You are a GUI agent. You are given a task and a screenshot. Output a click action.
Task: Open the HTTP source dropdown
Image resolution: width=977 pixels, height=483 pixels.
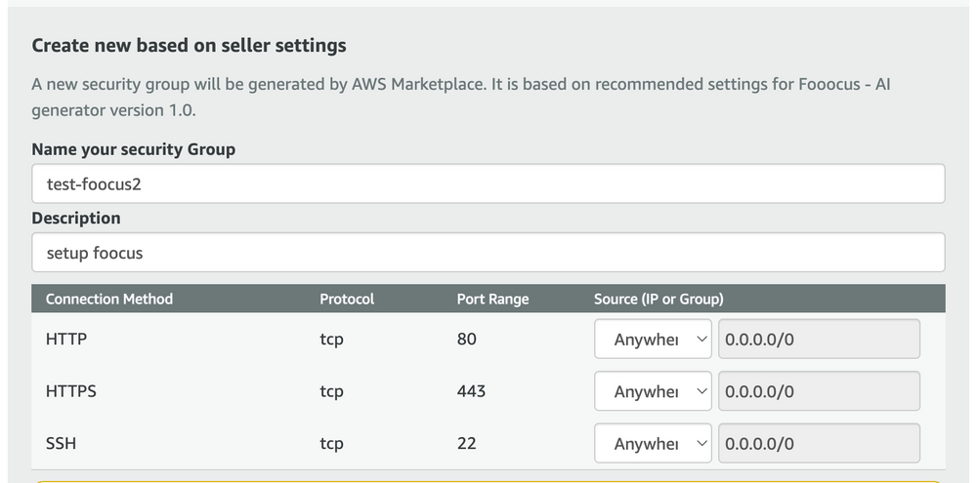(653, 340)
